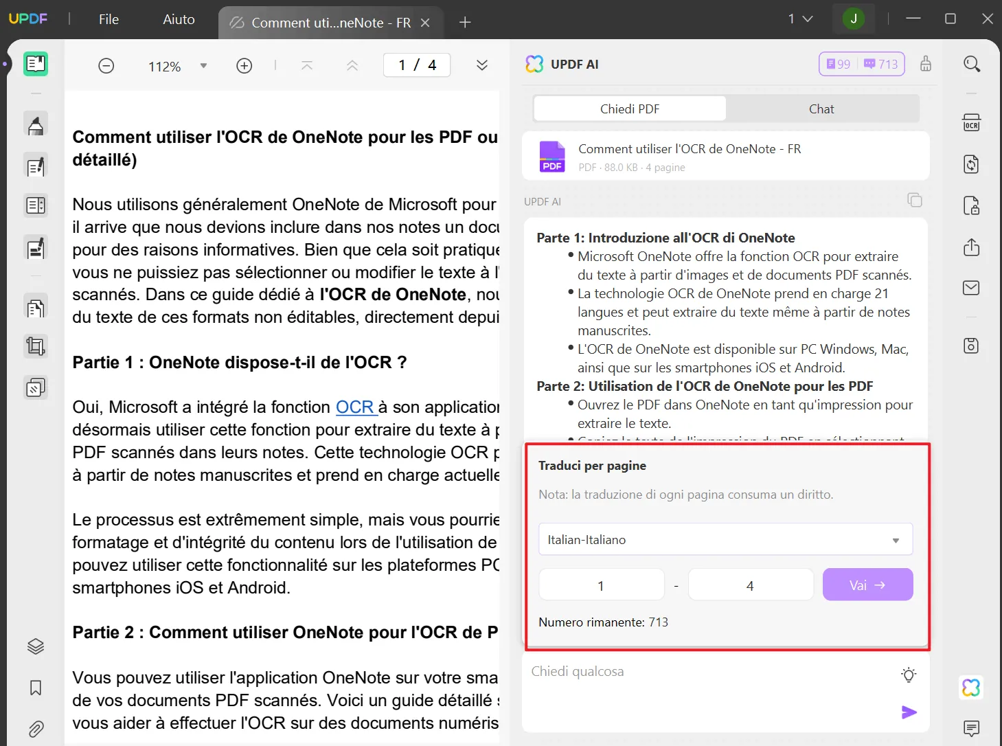Screen dimensions: 1002x746
Task: Open the prompt lightbulb suggestions
Action: coord(909,675)
